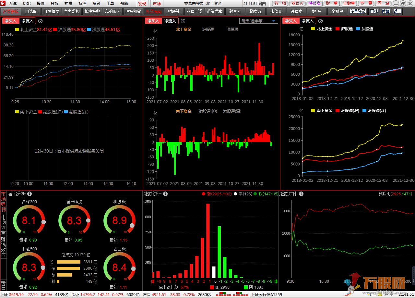
Task: Open info icon beside 涨跌对比
Action: coord(301,194)
